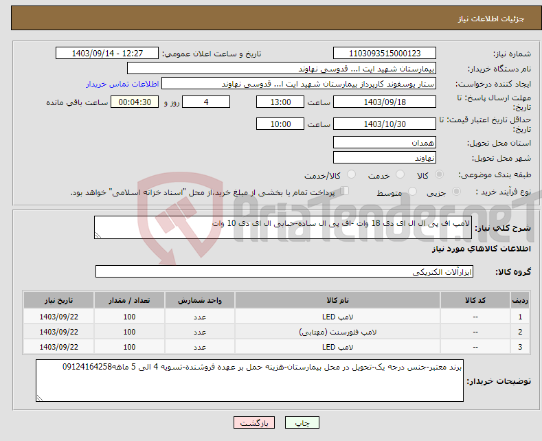Click the ردیف column header
542x441 pixels.
point(520,300)
